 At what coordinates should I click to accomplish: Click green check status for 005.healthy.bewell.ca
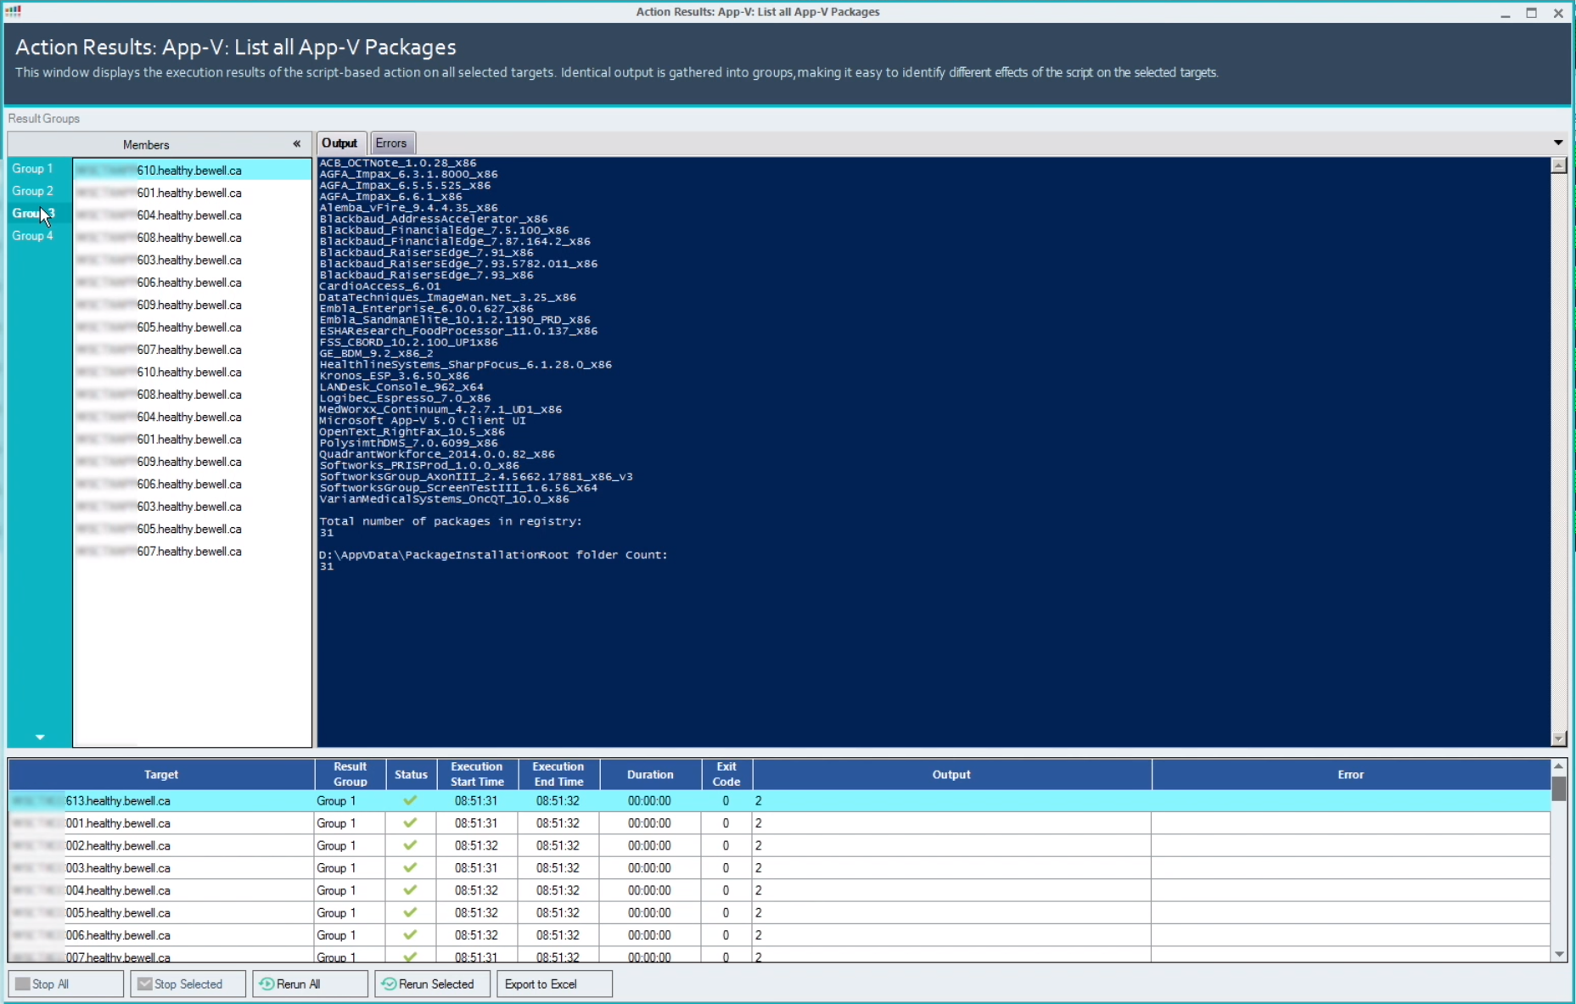pyautogui.click(x=410, y=912)
